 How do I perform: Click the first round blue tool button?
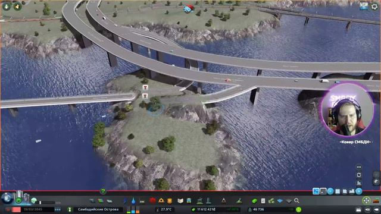pos(330,191)
